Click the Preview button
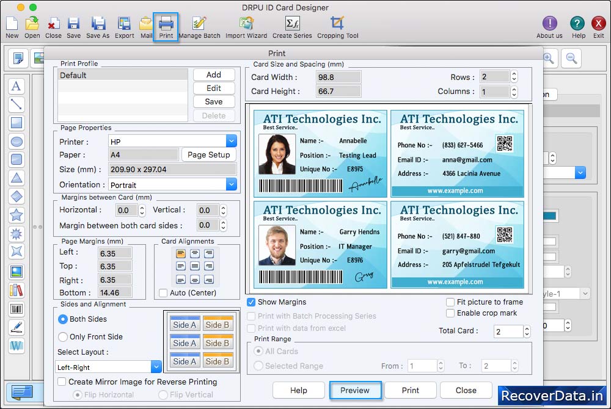The height and width of the screenshot is (409, 611). (355, 390)
